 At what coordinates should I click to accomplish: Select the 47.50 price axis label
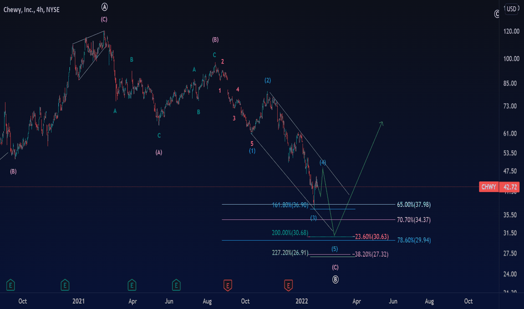(x=510, y=171)
